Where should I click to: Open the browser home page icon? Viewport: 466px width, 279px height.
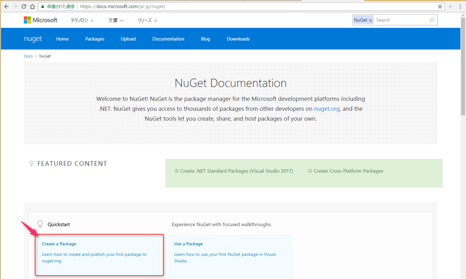click(x=32, y=6)
